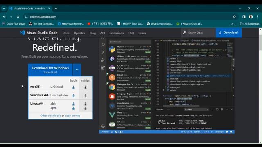The height and width of the screenshot is (147, 262).
Task: Select the Visual Studio Code browser tab
Action: pyautogui.click(x=30, y=9)
